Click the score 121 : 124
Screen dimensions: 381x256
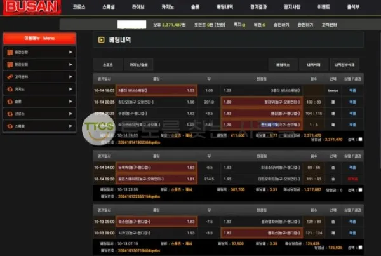click(314, 233)
